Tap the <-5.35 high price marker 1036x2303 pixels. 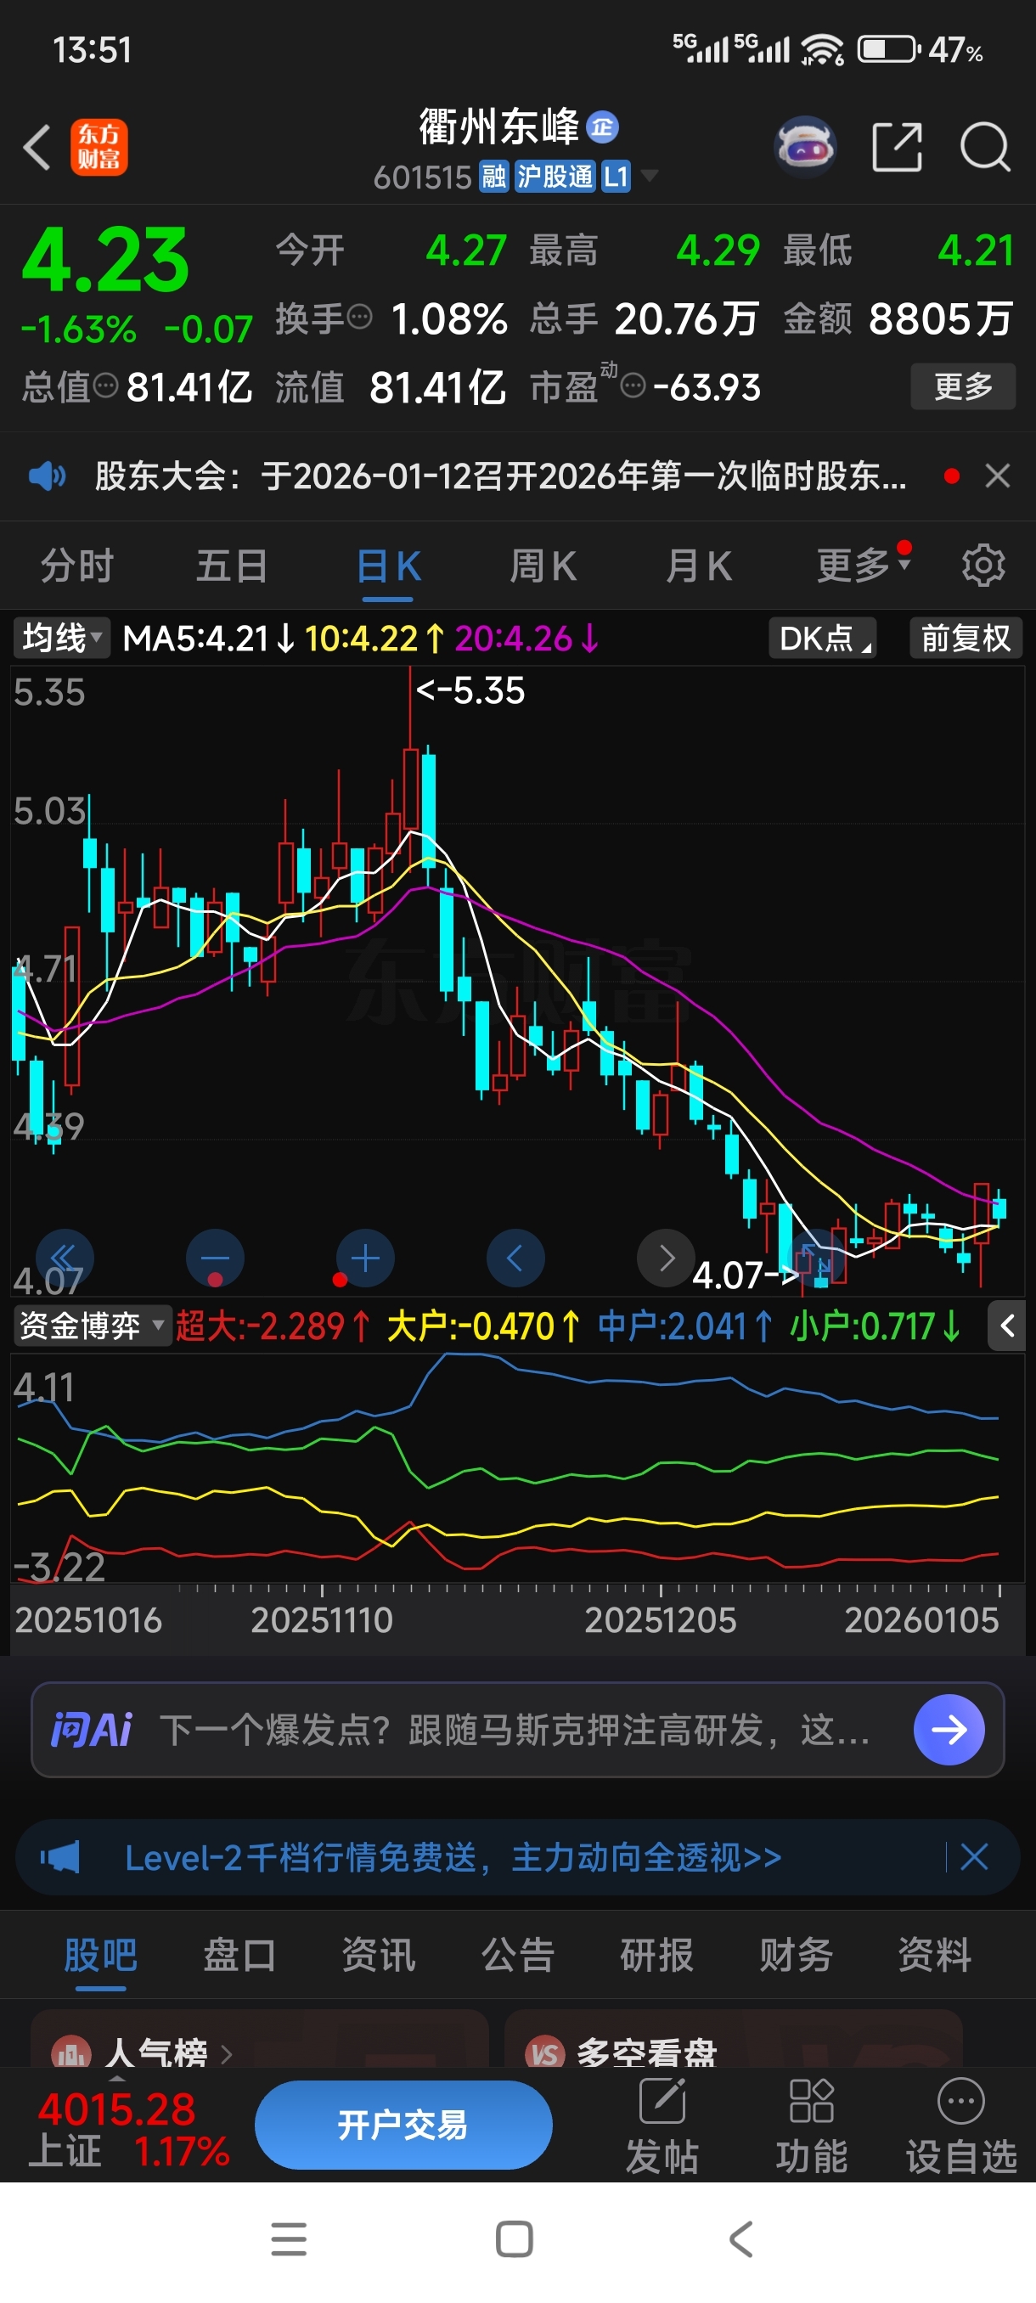(x=470, y=690)
